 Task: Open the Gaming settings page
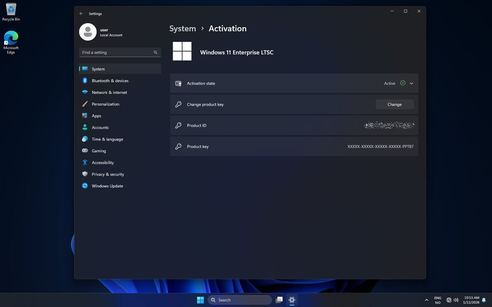click(99, 151)
